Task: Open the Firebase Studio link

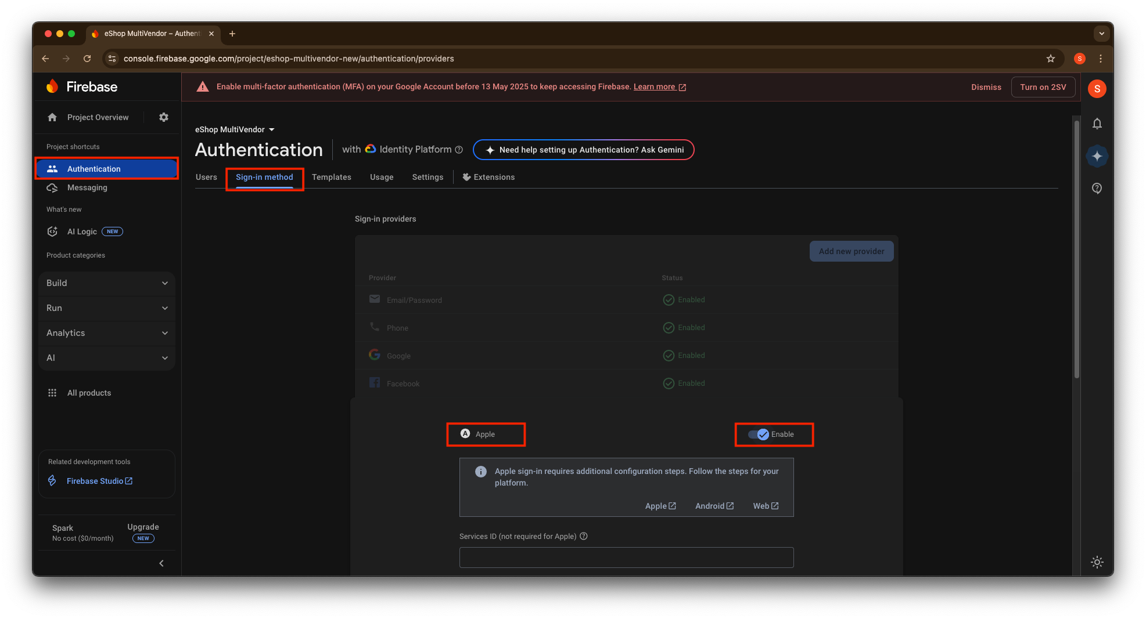Action: (99, 481)
